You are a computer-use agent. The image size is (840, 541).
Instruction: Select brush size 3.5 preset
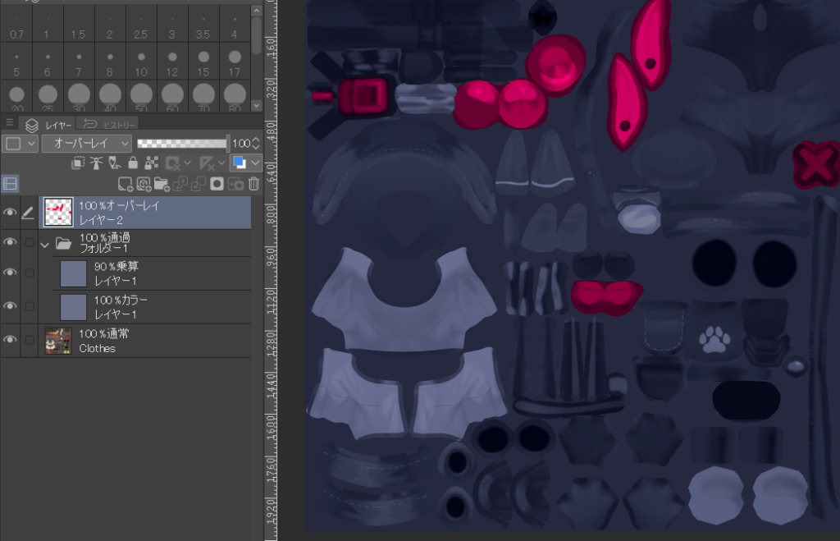(x=203, y=25)
